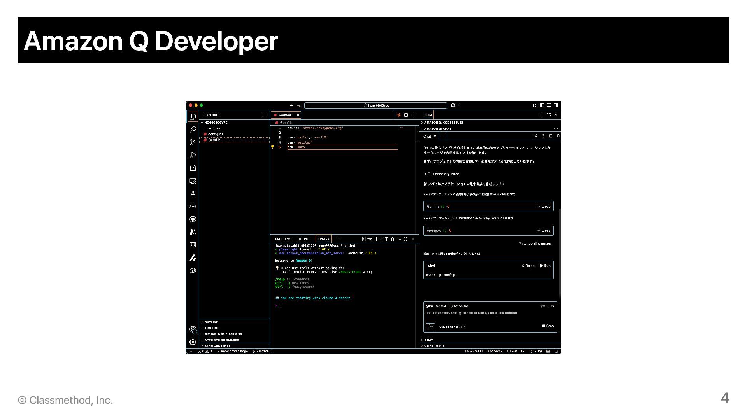The image size is (747, 420).
Task: Switch to the OUTPUT panel tab
Action: [304, 239]
